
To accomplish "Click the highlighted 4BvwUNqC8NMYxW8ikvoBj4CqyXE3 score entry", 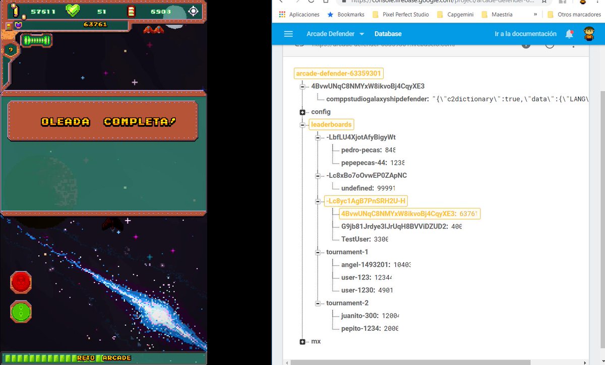I will click(x=410, y=213).
